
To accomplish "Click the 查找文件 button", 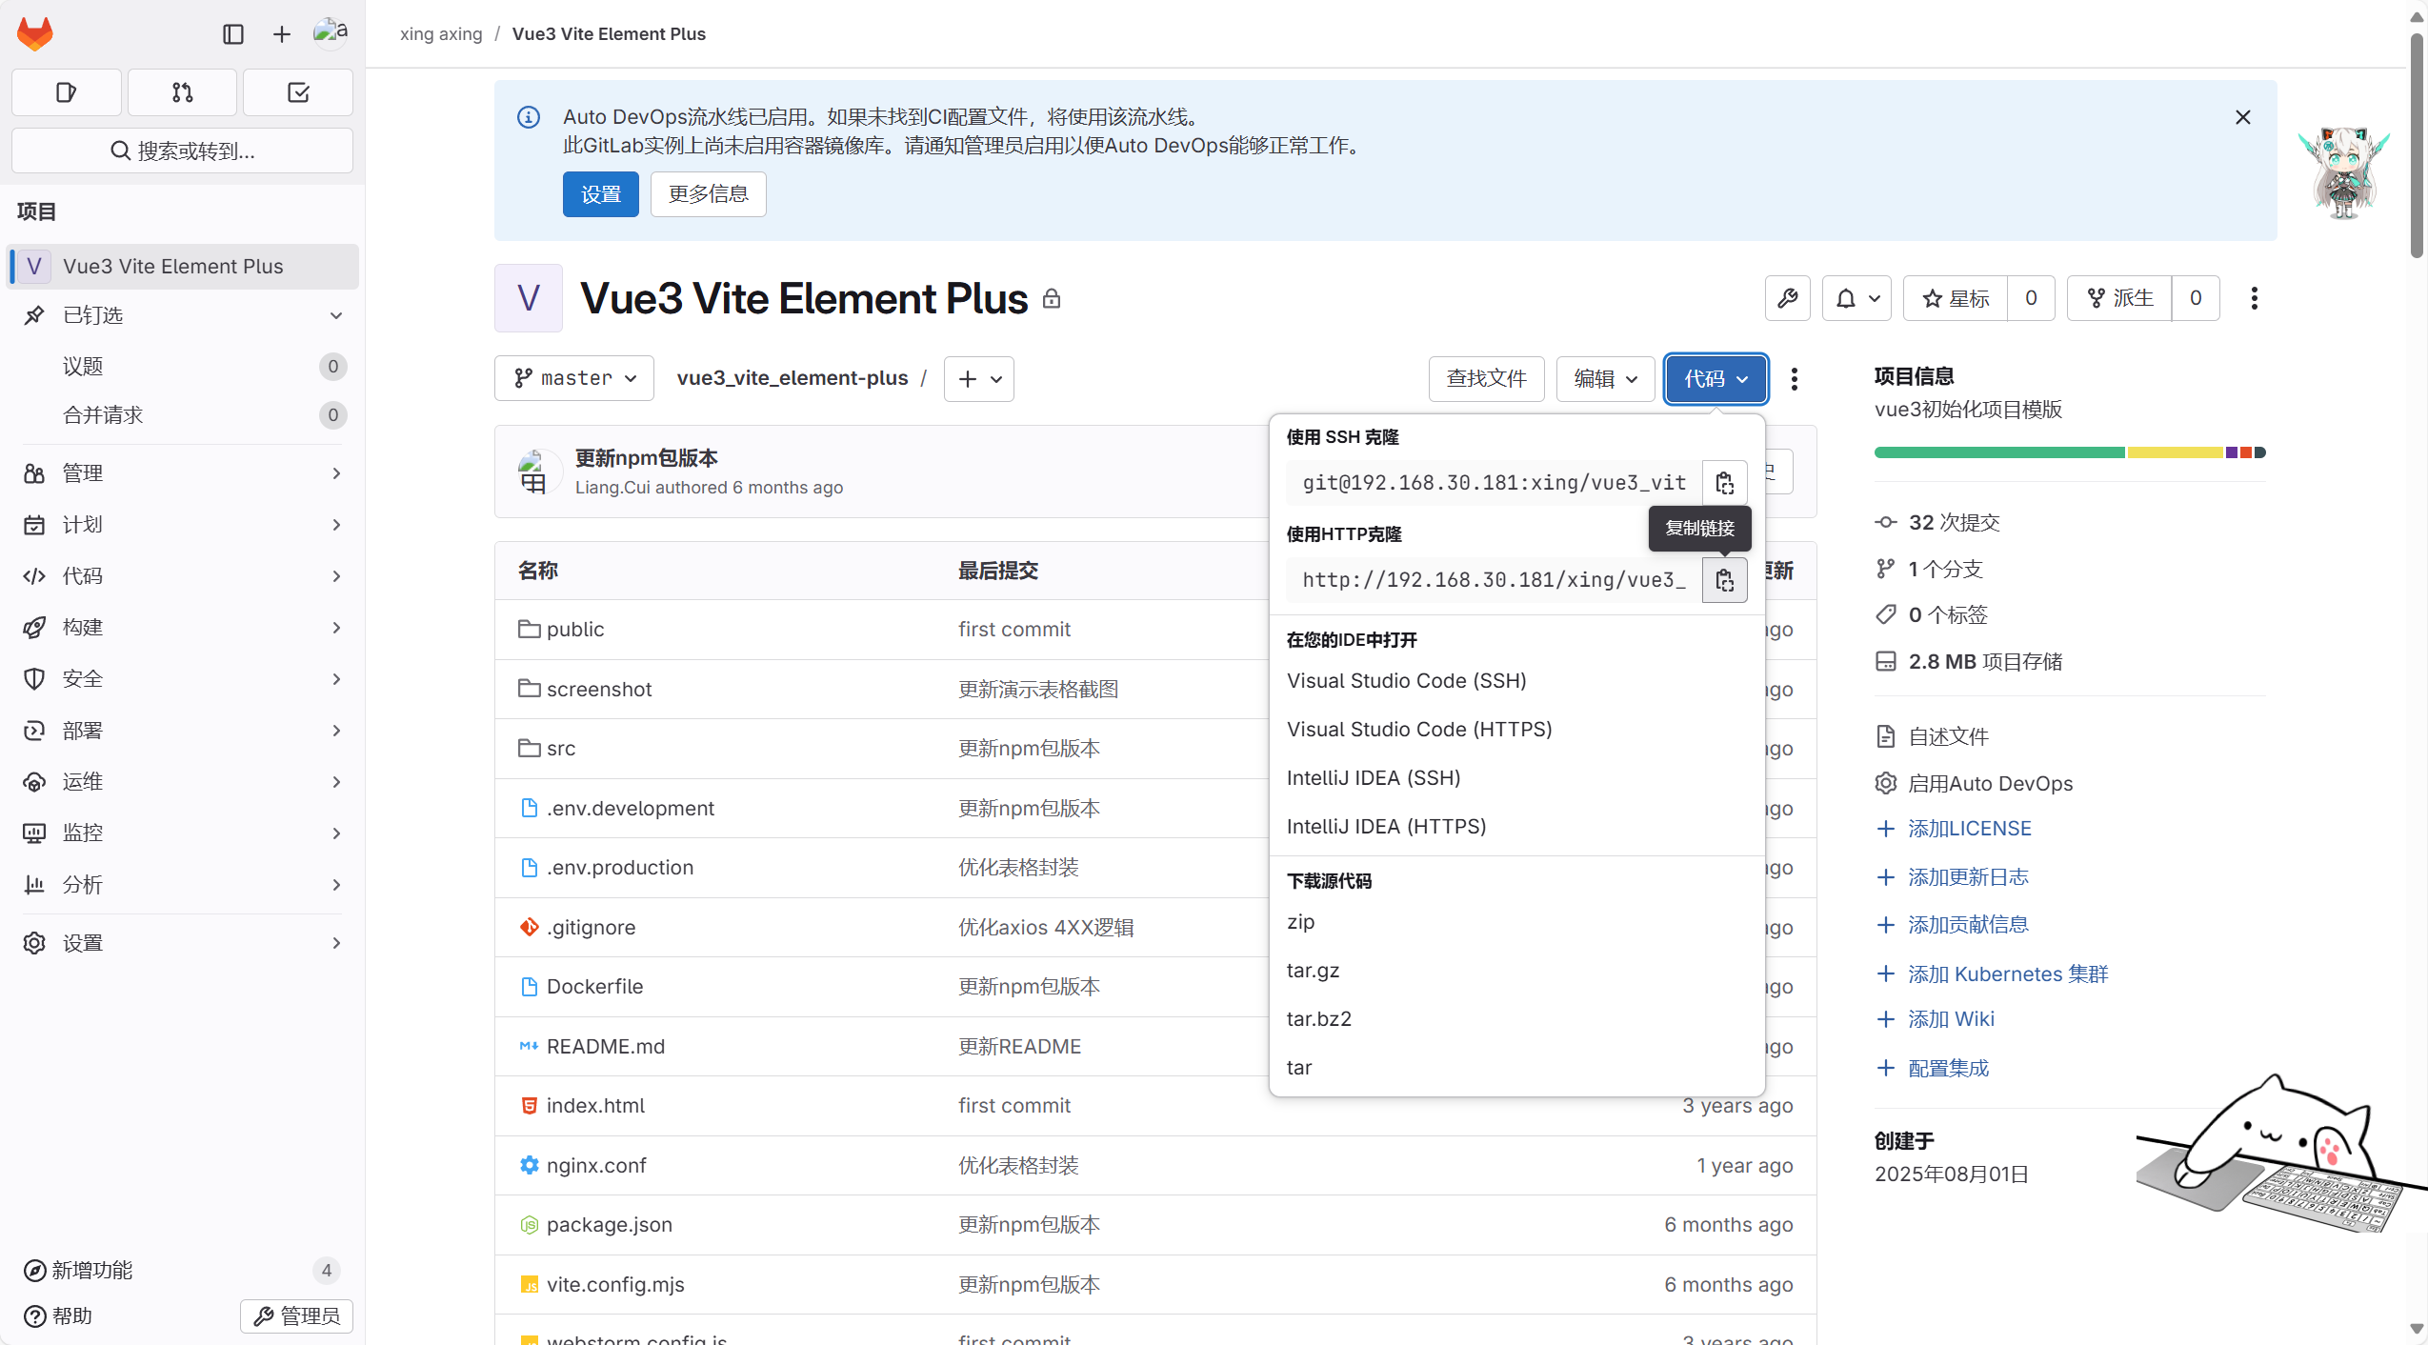I will 1487,379.
